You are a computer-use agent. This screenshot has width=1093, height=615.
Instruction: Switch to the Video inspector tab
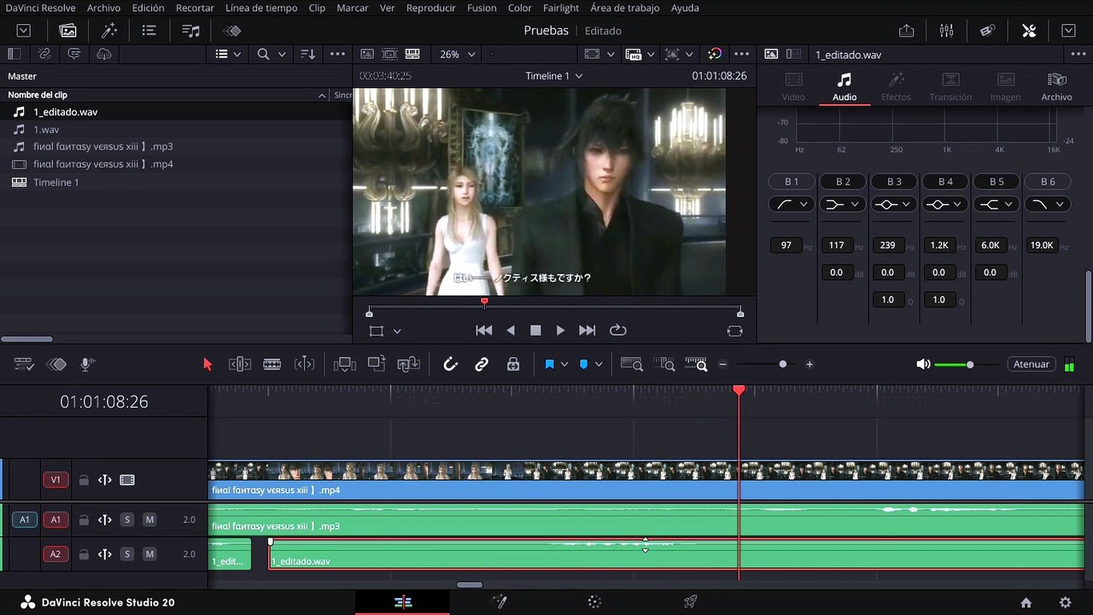tap(793, 86)
